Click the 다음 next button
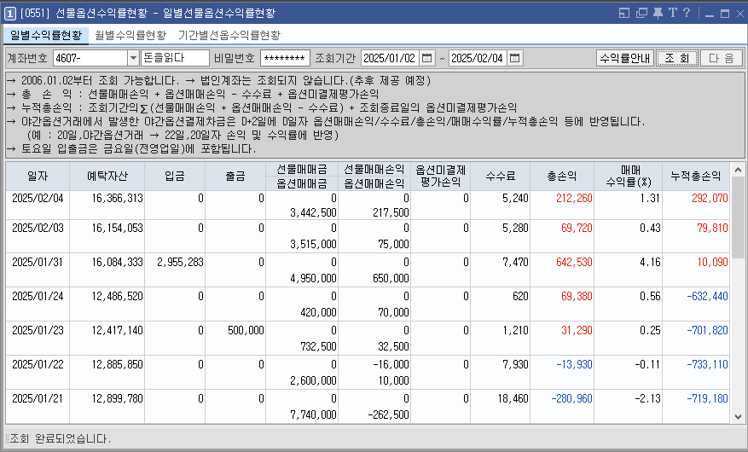This screenshot has height=452, width=748. 722,58
